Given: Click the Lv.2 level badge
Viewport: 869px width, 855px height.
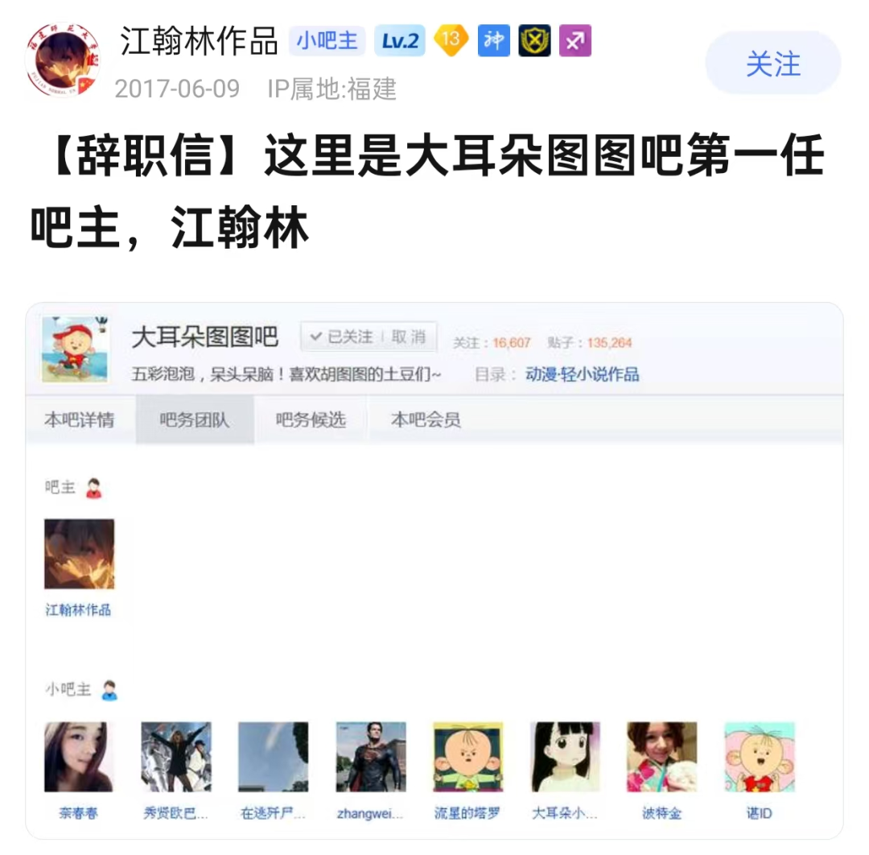Looking at the screenshot, I should point(400,40).
